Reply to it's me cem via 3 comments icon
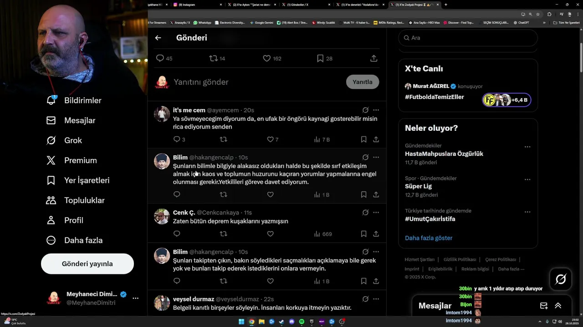 pos(179,139)
